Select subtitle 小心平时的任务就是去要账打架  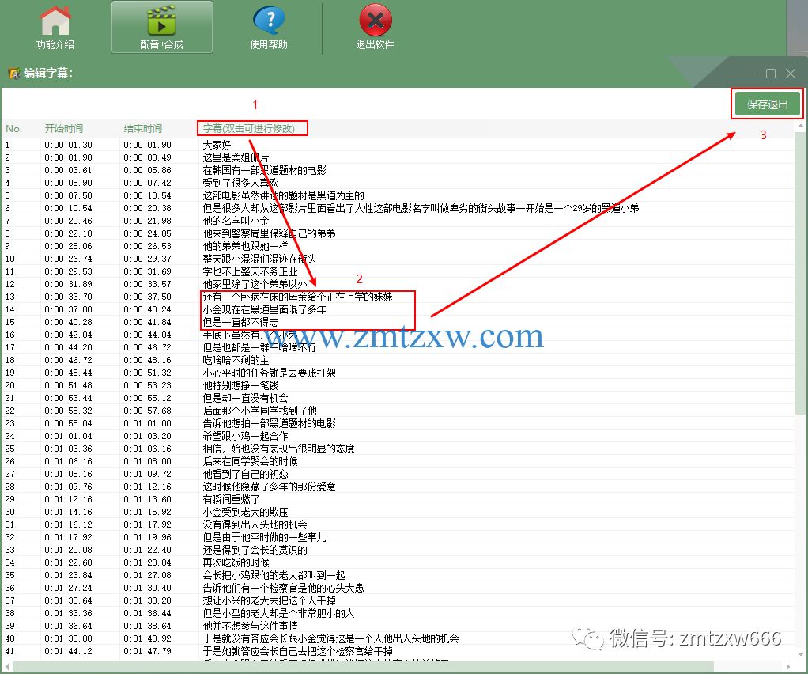click(x=269, y=373)
